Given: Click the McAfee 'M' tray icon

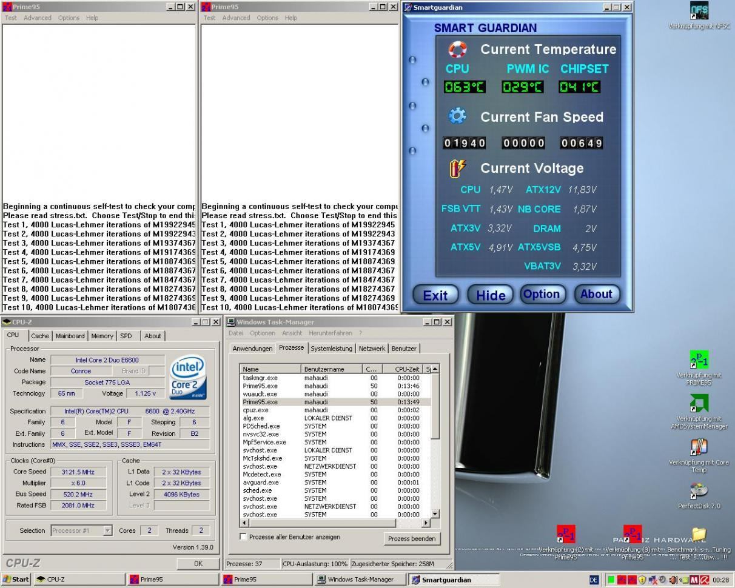Looking at the screenshot, I should [694, 580].
